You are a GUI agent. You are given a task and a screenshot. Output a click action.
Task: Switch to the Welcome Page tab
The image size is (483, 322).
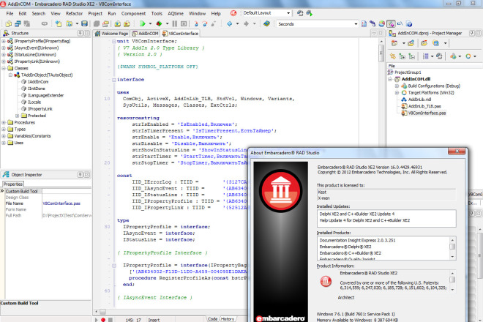[111, 33]
